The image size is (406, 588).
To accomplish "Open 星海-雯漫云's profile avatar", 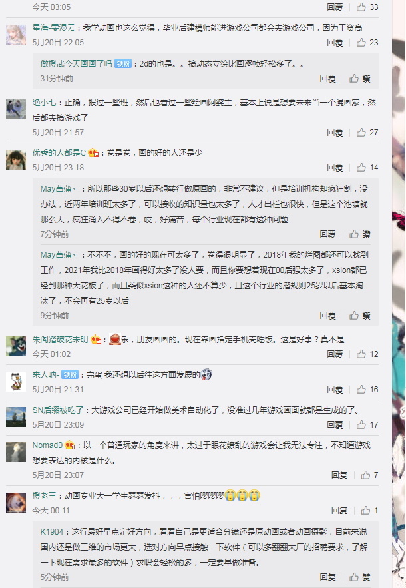I will coord(16,35).
